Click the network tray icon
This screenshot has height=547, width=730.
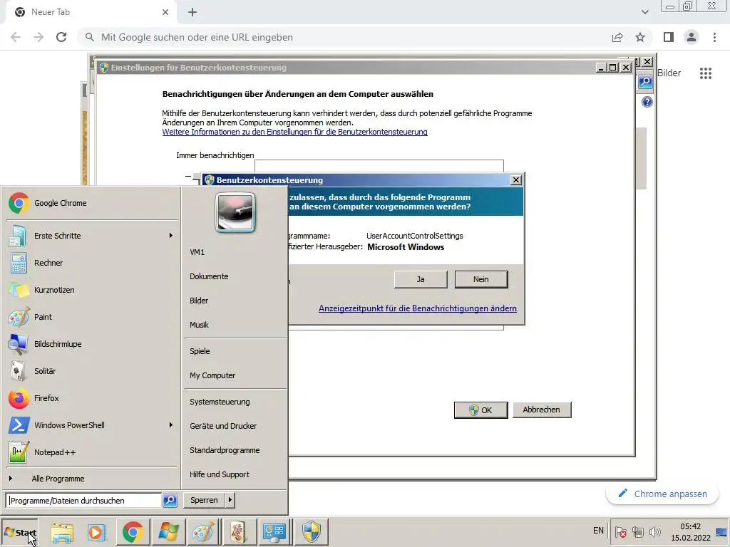coord(638,531)
